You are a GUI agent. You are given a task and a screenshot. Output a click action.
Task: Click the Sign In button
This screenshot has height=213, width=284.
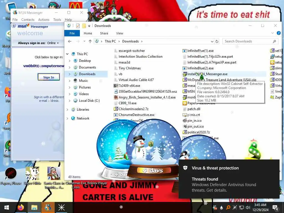point(49,77)
